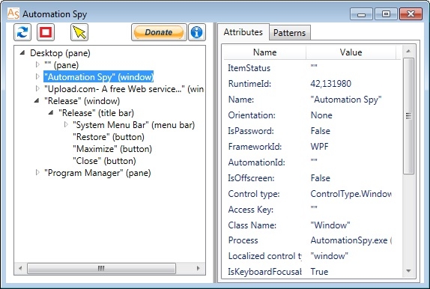
Task: Click the tree scrollbar right arrow
Action: [199, 268]
